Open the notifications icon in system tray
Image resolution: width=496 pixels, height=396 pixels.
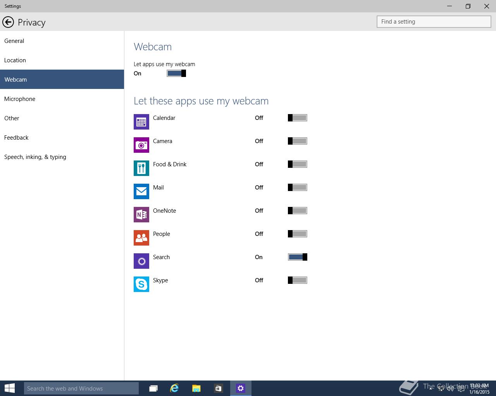coord(461,389)
